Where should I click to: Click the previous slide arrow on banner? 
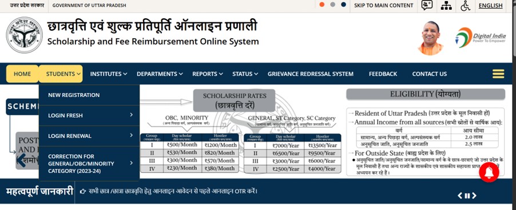pyautogui.click(x=22, y=160)
